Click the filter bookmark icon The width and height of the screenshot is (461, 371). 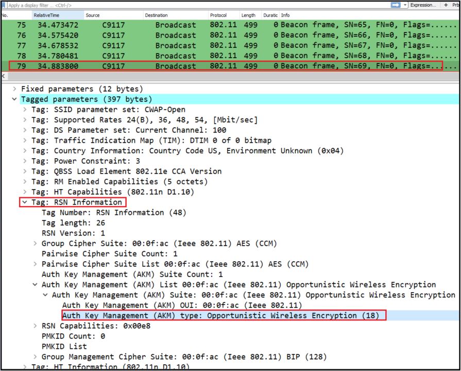(x=4, y=5)
